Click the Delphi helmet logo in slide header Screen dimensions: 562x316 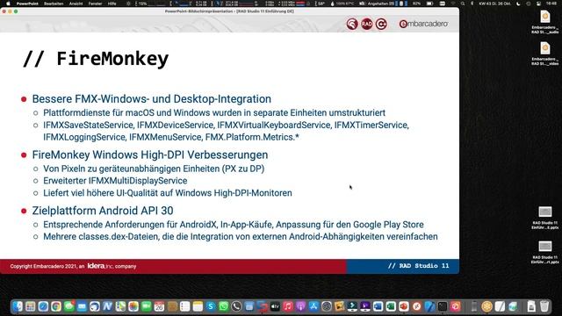(x=352, y=24)
